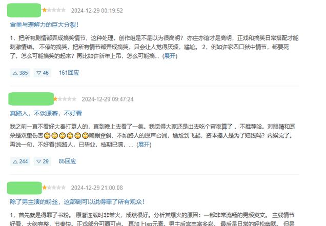
Task: Open the third reviewer's green-masked username
Action: (25, 188)
